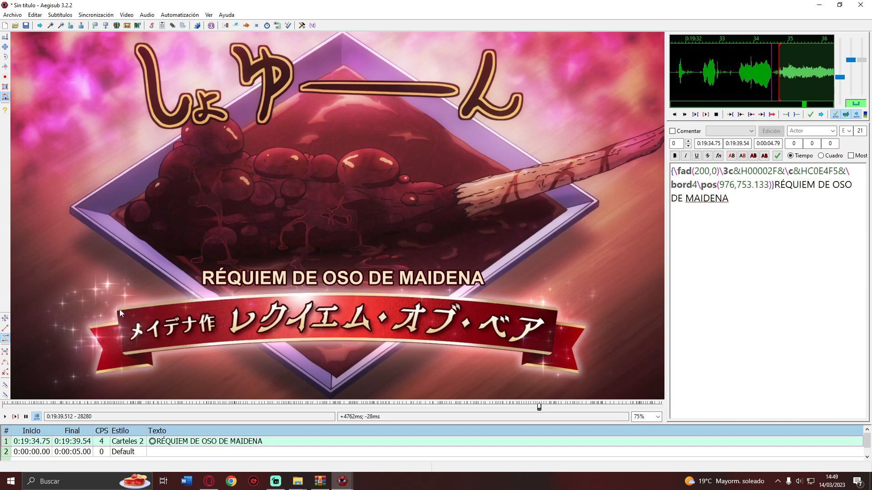Image resolution: width=872 pixels, height=490 pixels.
Task: Open the Subtítulos menu
Action: pyautogui.click(x=60, y=15)
